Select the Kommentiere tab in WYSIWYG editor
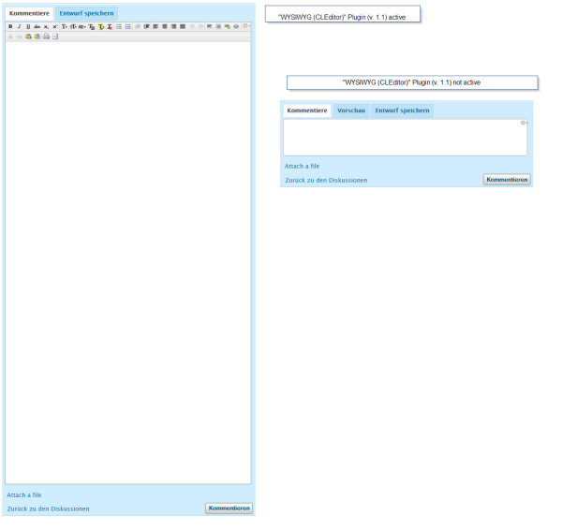 [29, 14]
